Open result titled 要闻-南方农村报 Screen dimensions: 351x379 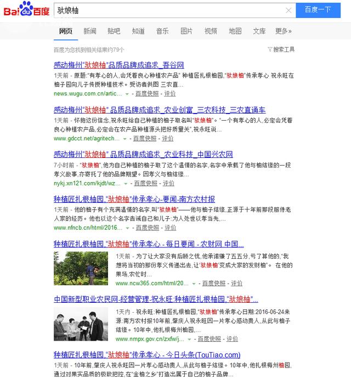134,199
